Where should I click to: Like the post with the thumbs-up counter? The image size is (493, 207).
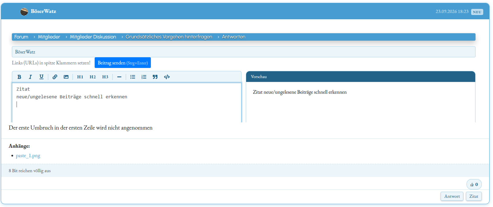(474, 185)
